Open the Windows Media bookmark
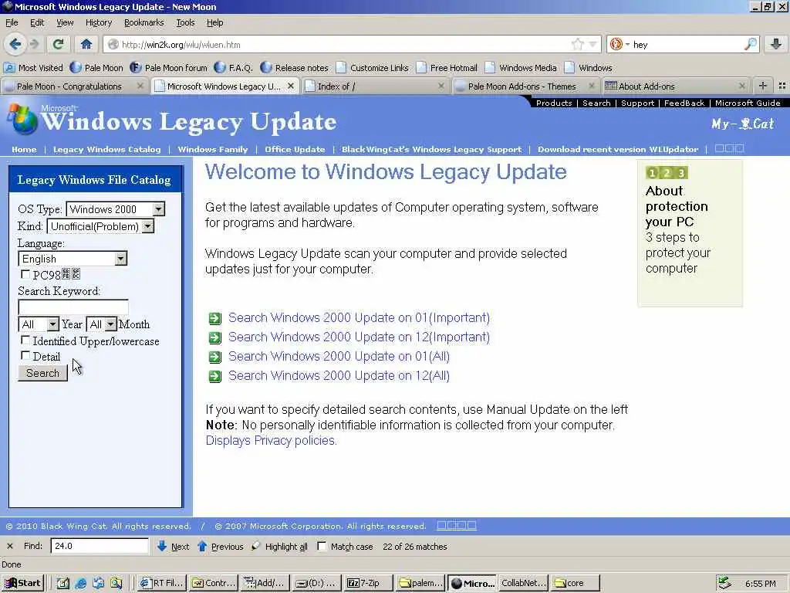790x593 pixels. 521,68
